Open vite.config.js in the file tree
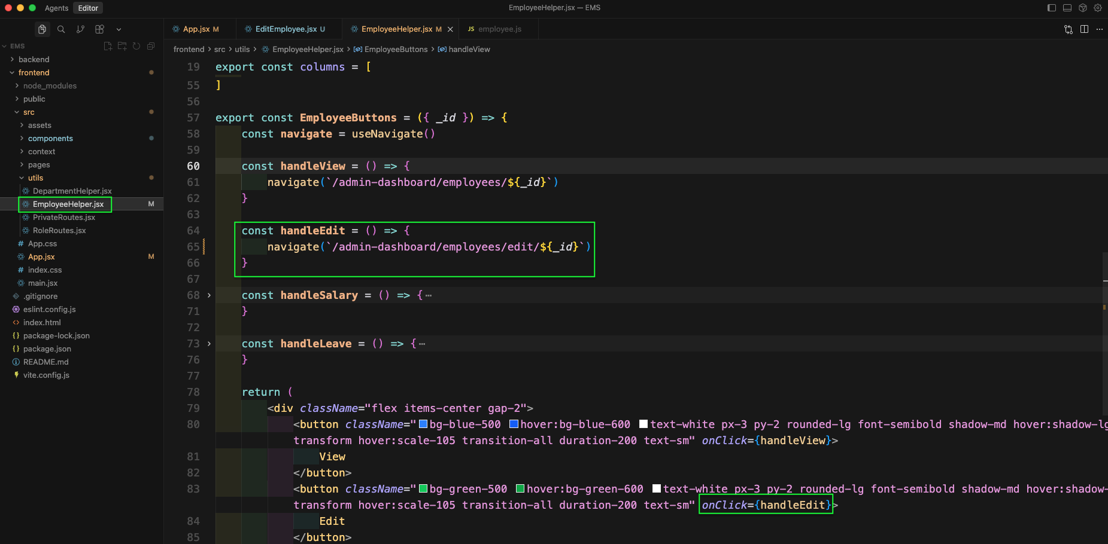The width and height of the screenshot is (1108, 544). tap(81, 375)
